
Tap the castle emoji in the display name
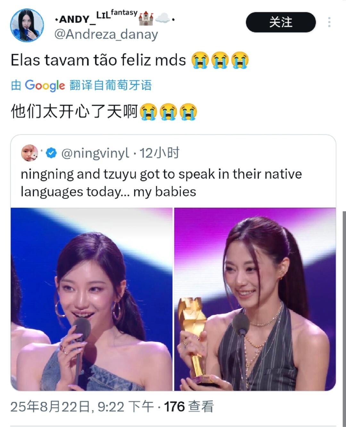[x=146, y=18]
